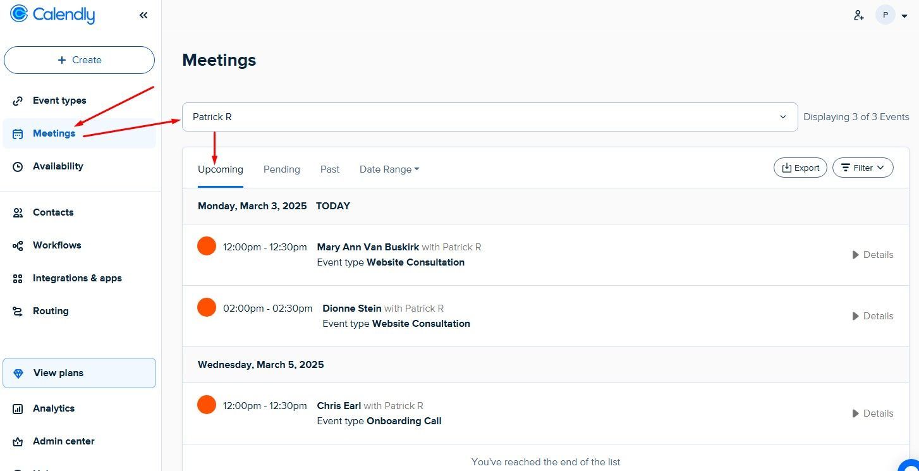Screen dimensions: 919x471
Task: Click the Mary Ann Van Buskirk name
Action: pyautogui.click(x=368, y=247)
